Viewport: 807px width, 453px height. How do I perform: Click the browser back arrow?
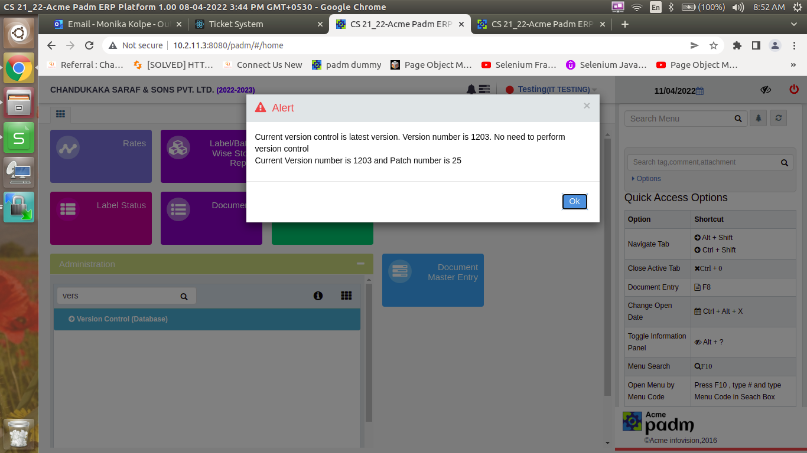[x=51, y=45]
